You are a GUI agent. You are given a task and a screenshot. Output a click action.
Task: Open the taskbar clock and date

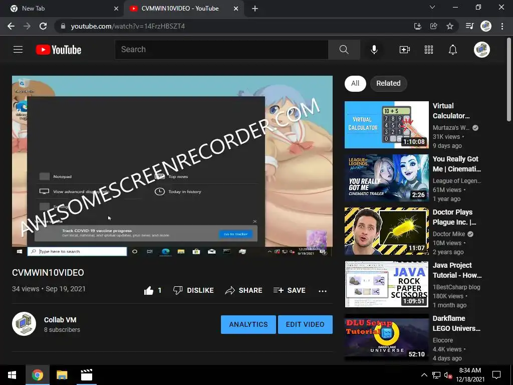click(470, 375)
